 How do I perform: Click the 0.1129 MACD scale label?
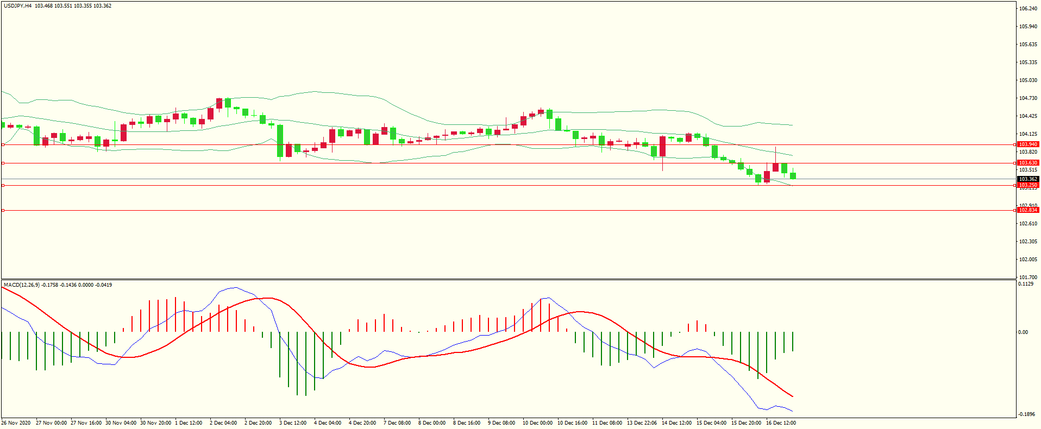tap(1026, 284)
